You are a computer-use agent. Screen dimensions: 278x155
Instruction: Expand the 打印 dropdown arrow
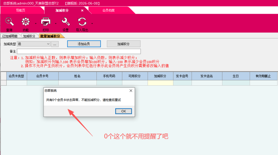(56, 23)
